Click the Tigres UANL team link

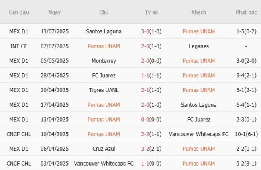tap(104, 90)
